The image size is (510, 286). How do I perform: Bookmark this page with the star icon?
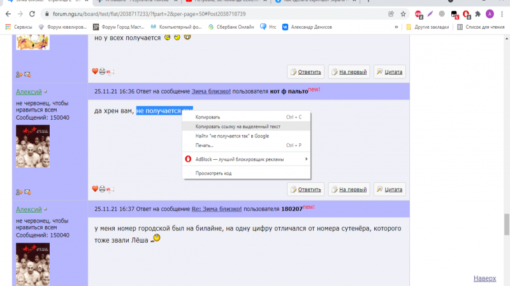tap(404, 14)
